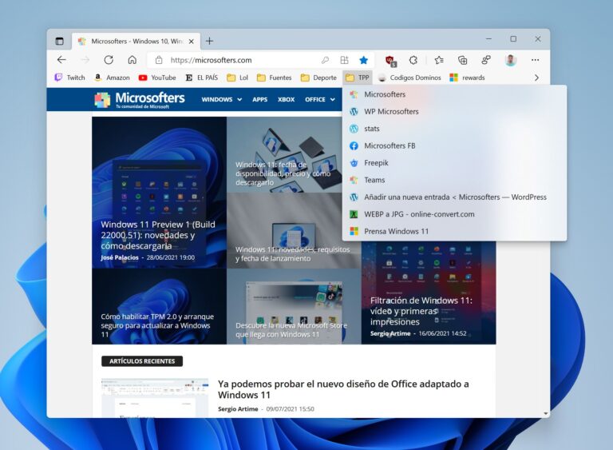Click the scrollbar down arrow
Viewport: 613px width, 450px height.
pos(546,413)
